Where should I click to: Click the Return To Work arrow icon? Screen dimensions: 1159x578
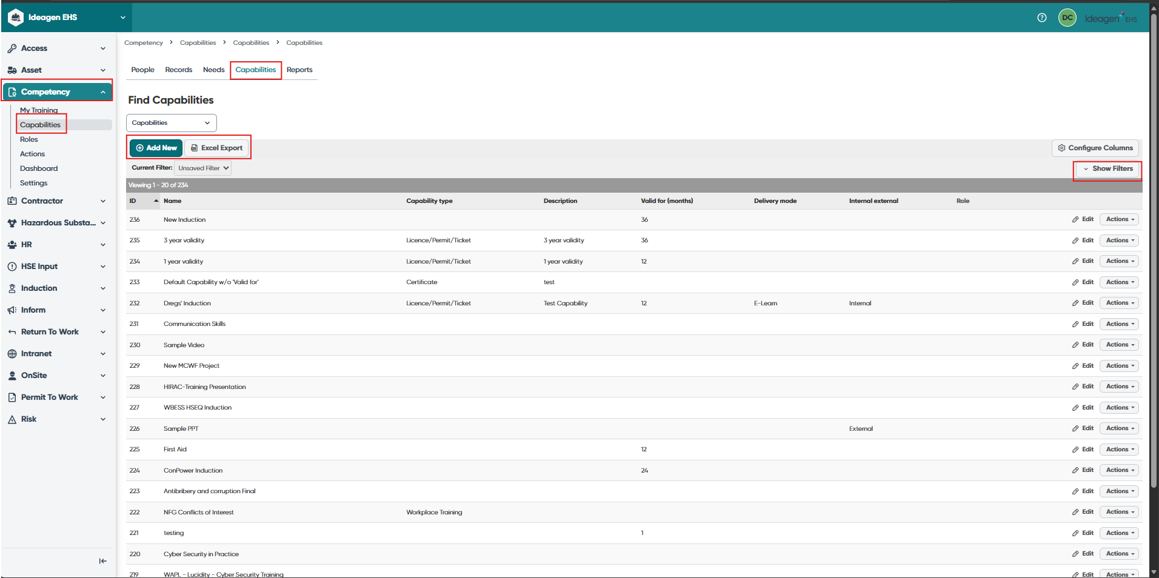coord(12,332)
